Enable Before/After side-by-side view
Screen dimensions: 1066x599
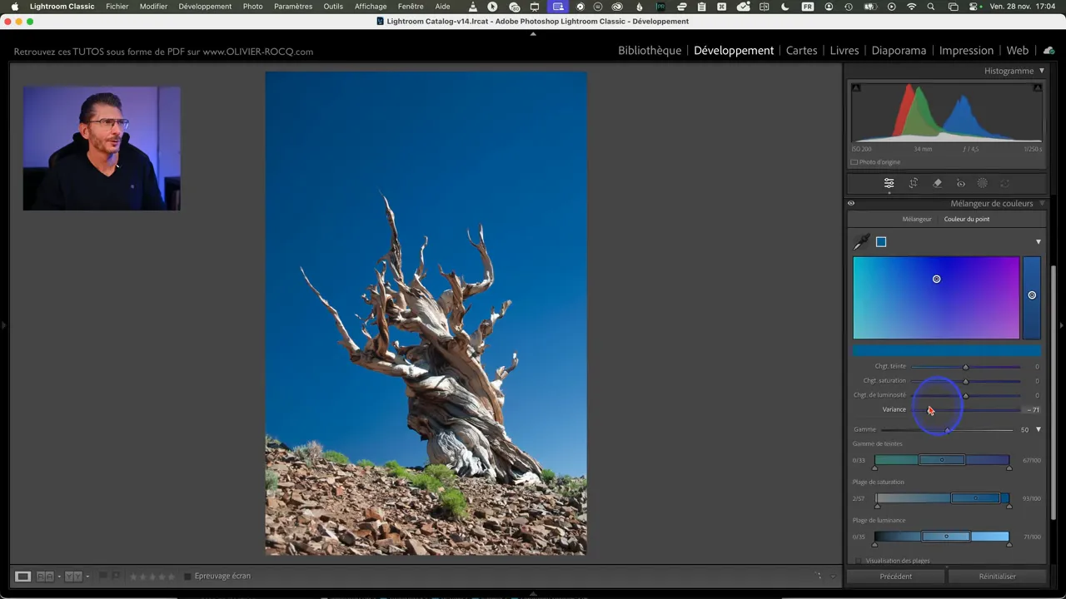coord(45,577)
